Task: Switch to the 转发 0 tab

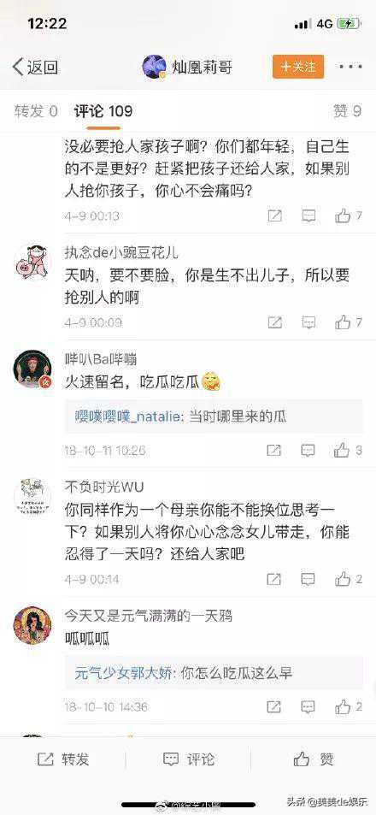Action: pos(36,111)
